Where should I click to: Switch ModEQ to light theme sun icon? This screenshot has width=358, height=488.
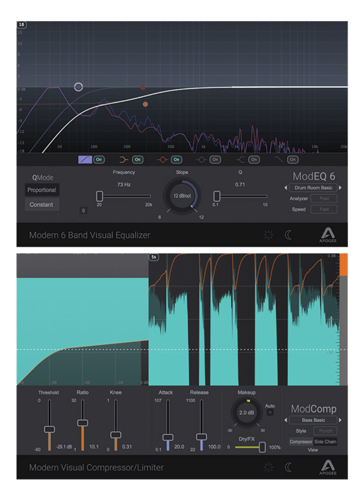[x=269, y=234]
